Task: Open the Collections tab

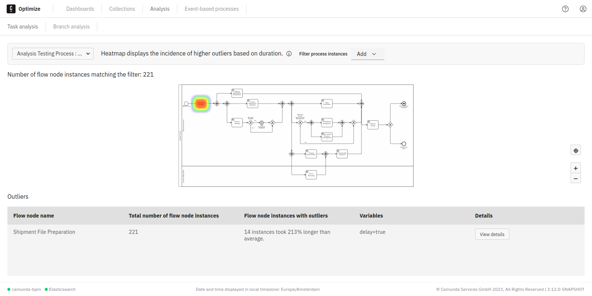Action: tap(122, 9)
